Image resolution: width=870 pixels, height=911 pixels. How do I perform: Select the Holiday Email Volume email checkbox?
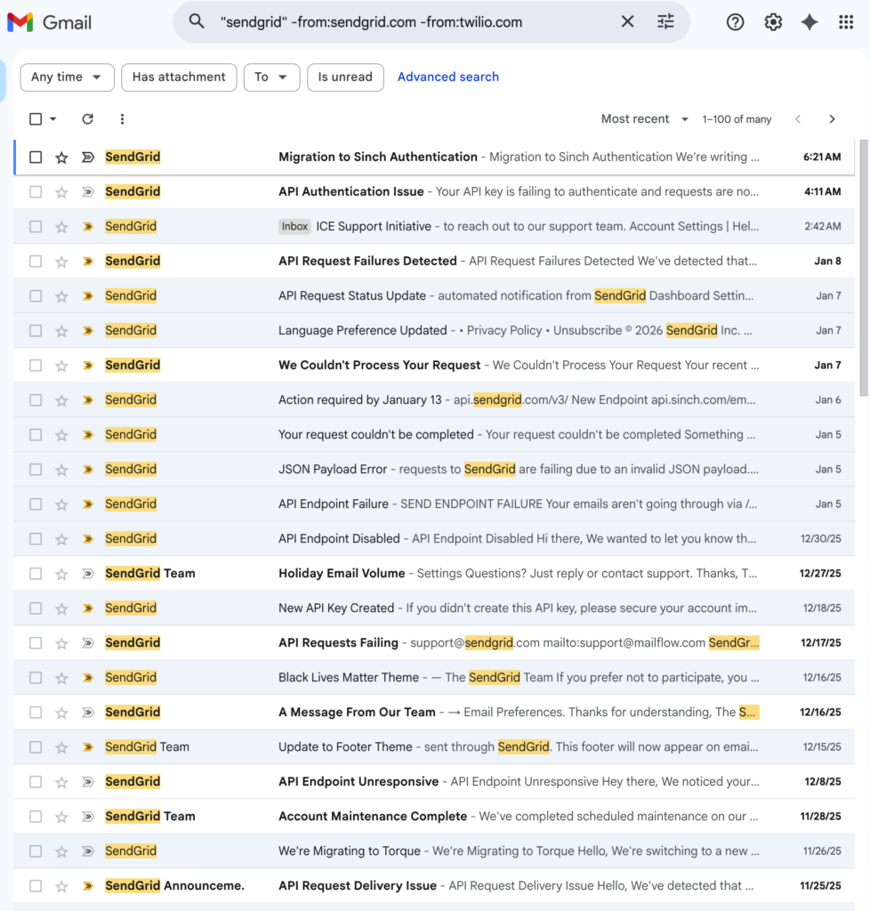coord(36,574)
